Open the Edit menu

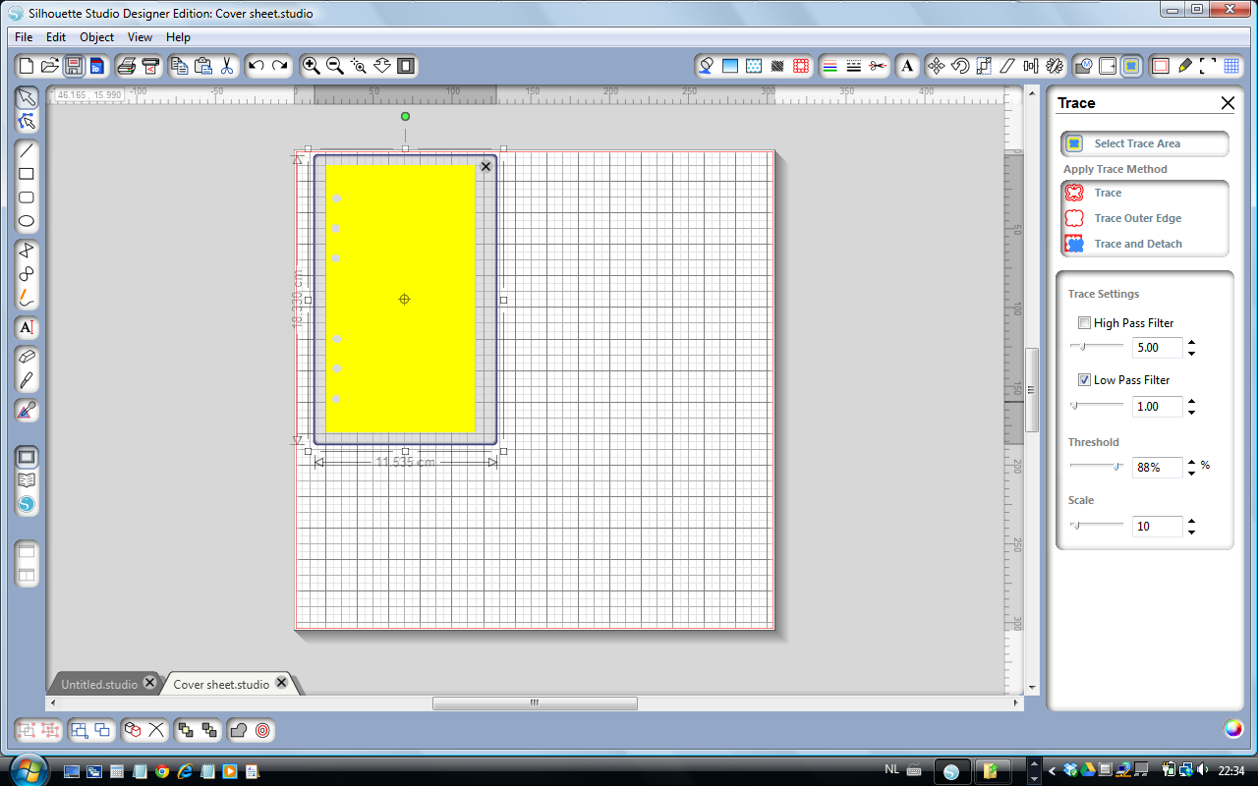[56, 36]
